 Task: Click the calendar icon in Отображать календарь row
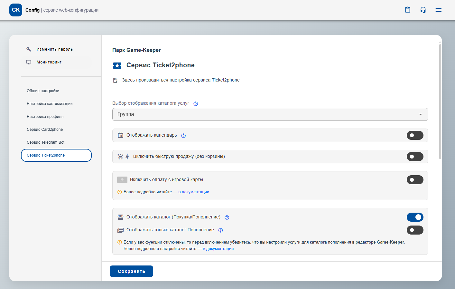coord(120,135)
